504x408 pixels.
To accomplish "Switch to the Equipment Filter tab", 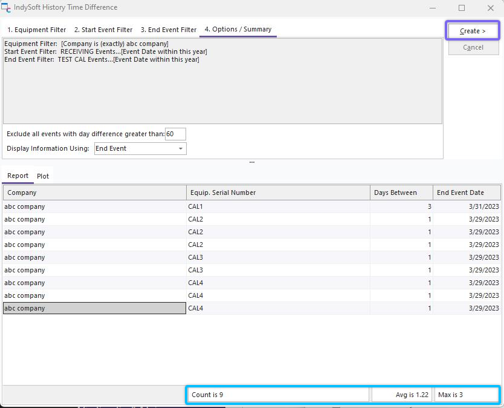I will [36, 30].
